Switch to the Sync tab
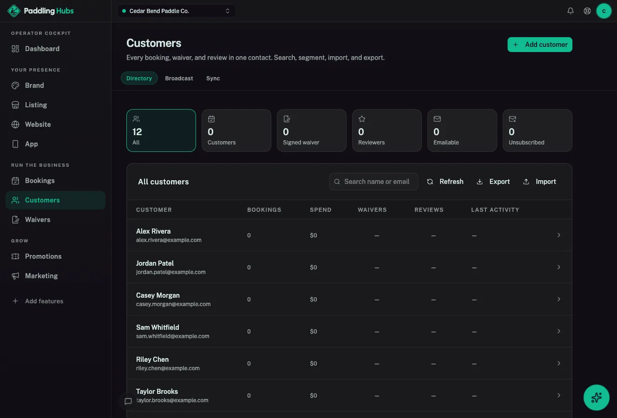 coord(213,78)
